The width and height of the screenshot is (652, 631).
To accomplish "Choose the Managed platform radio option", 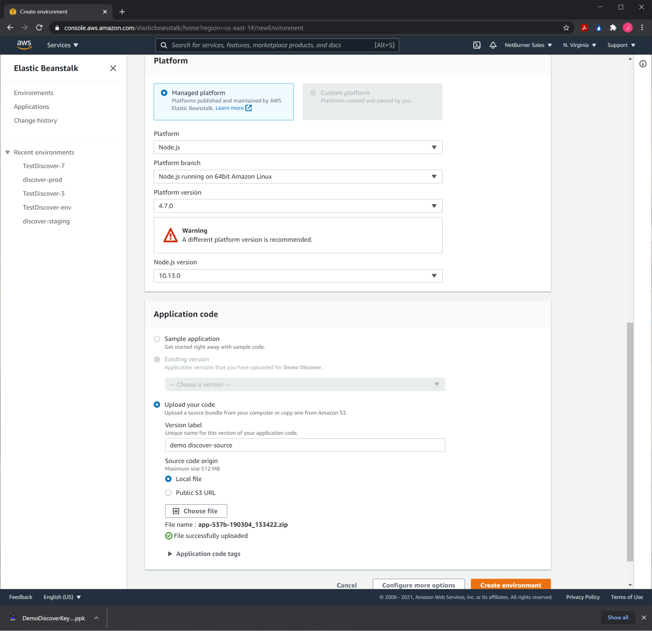I will click(164, 93).
